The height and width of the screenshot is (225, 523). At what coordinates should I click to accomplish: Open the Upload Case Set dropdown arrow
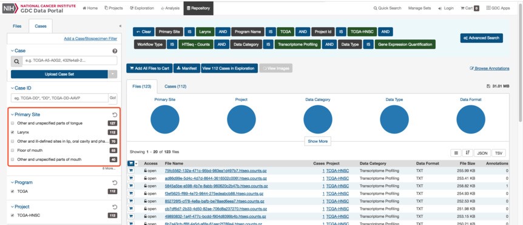(112, 74)
